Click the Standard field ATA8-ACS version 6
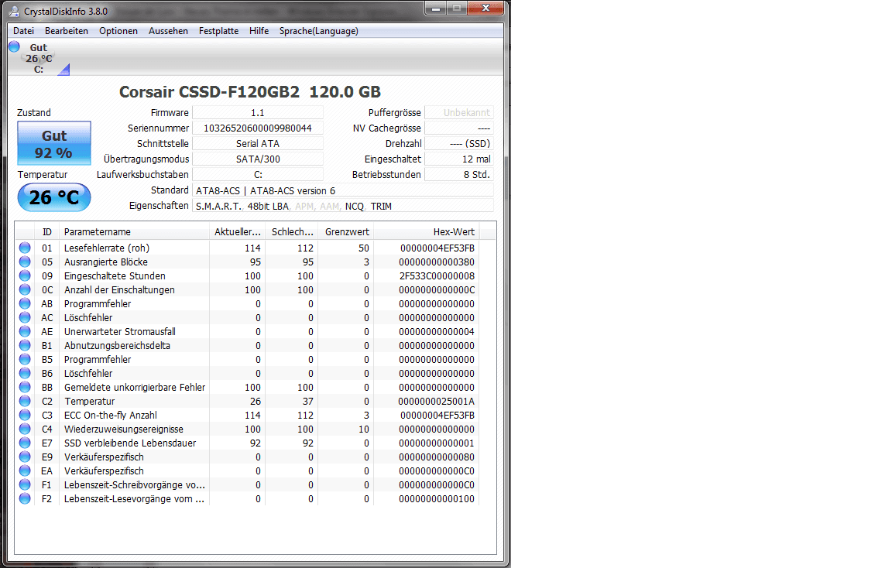Viewport: 892px width, 568px height. (343, 190)
